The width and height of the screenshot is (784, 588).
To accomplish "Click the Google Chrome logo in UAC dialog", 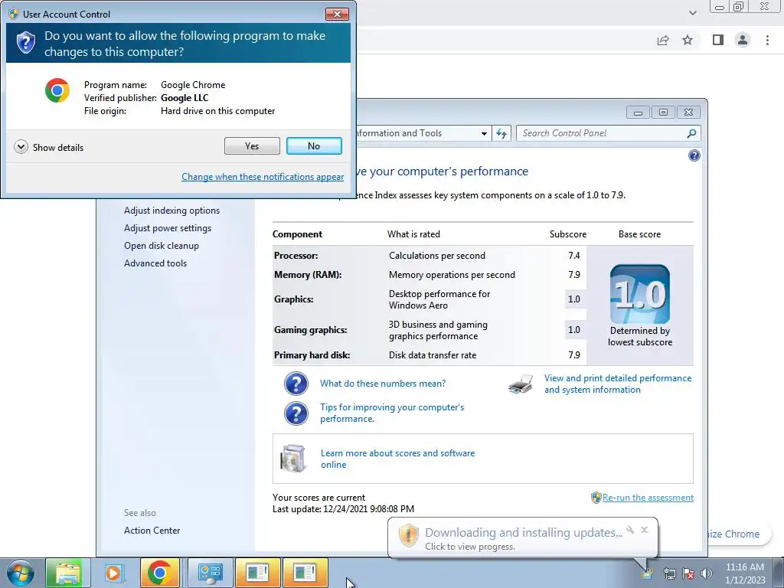I will coord(57,90).
